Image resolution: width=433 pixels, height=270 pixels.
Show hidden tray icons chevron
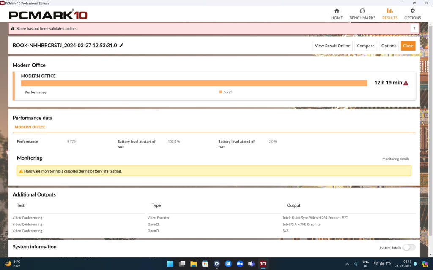(x=348, y=264)
